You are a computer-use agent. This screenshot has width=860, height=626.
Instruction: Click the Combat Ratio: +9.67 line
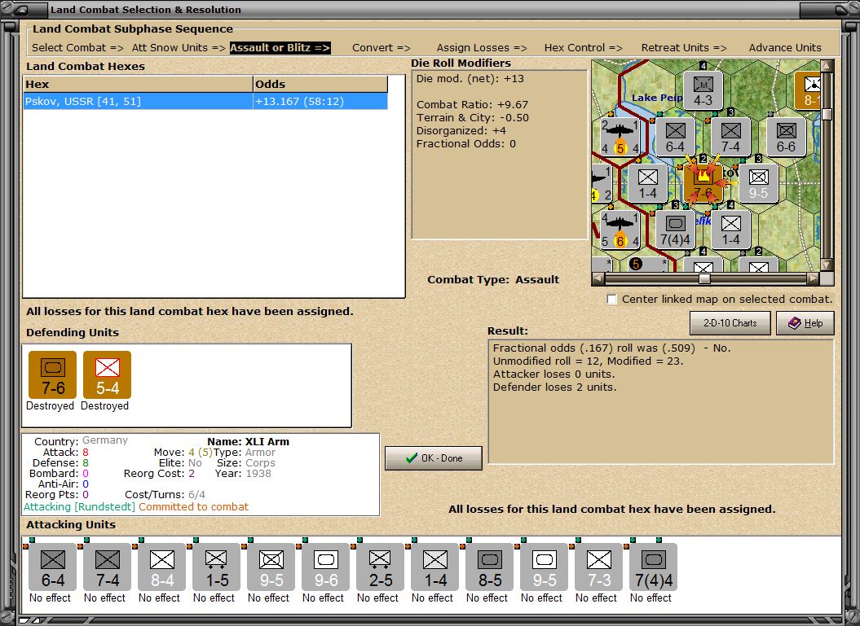pos(472,105)
